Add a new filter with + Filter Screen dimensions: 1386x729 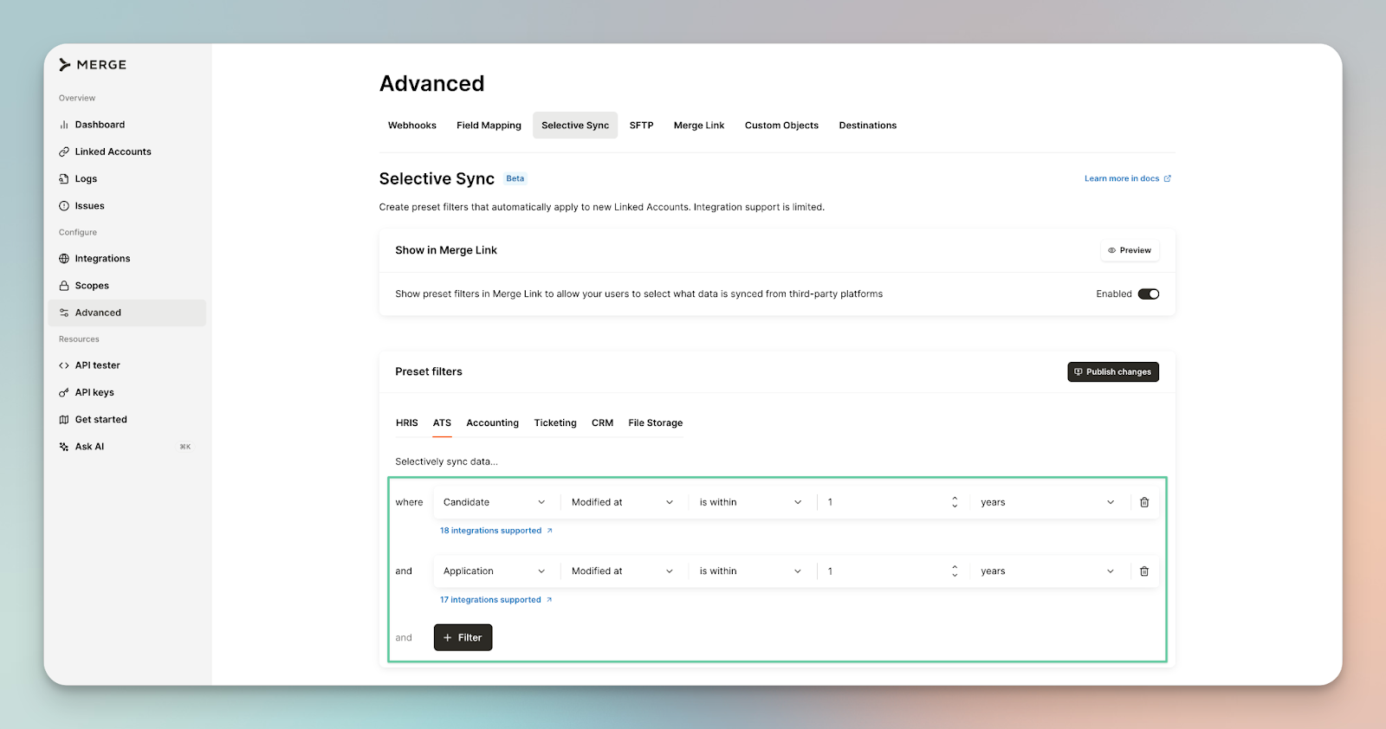coord(463,638)
